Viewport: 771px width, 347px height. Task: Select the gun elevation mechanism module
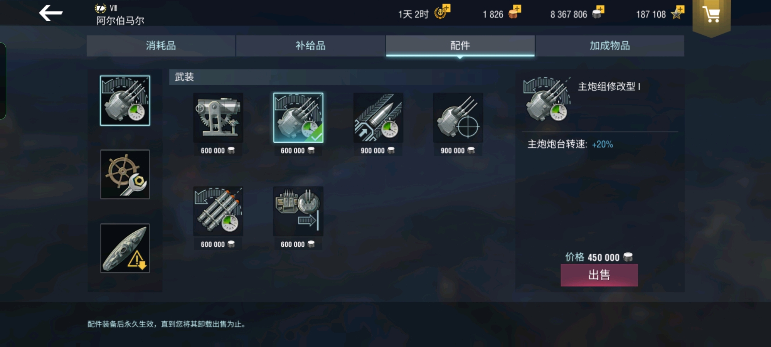click(x=218, y=118)
